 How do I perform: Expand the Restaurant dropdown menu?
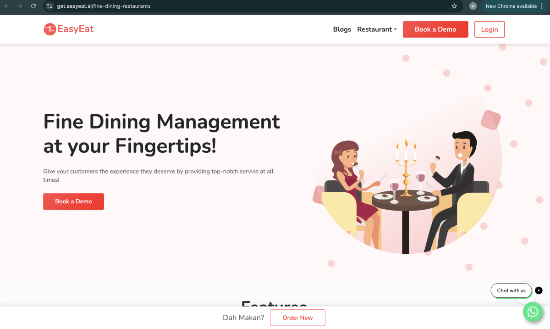[x=377, y=29]
